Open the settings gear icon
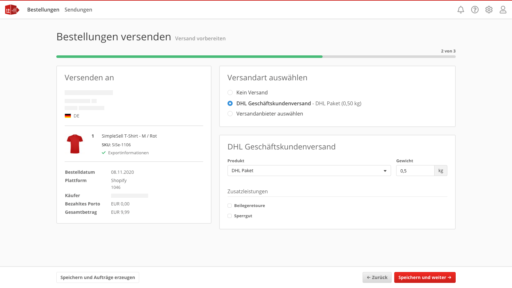The image size is (512, 288). pos(489,10)
